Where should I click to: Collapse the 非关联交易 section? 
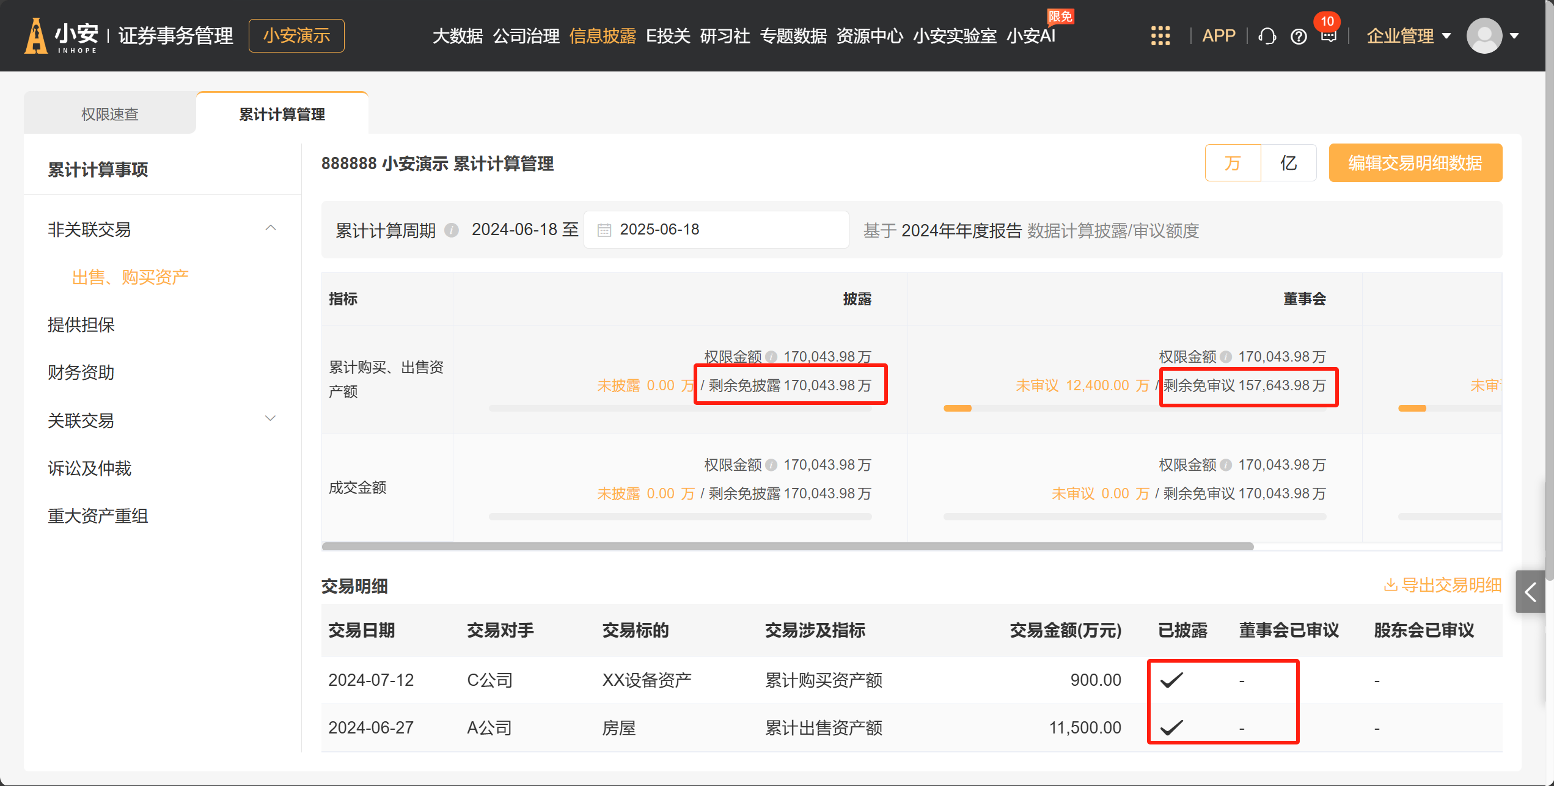tap(271, 228)
